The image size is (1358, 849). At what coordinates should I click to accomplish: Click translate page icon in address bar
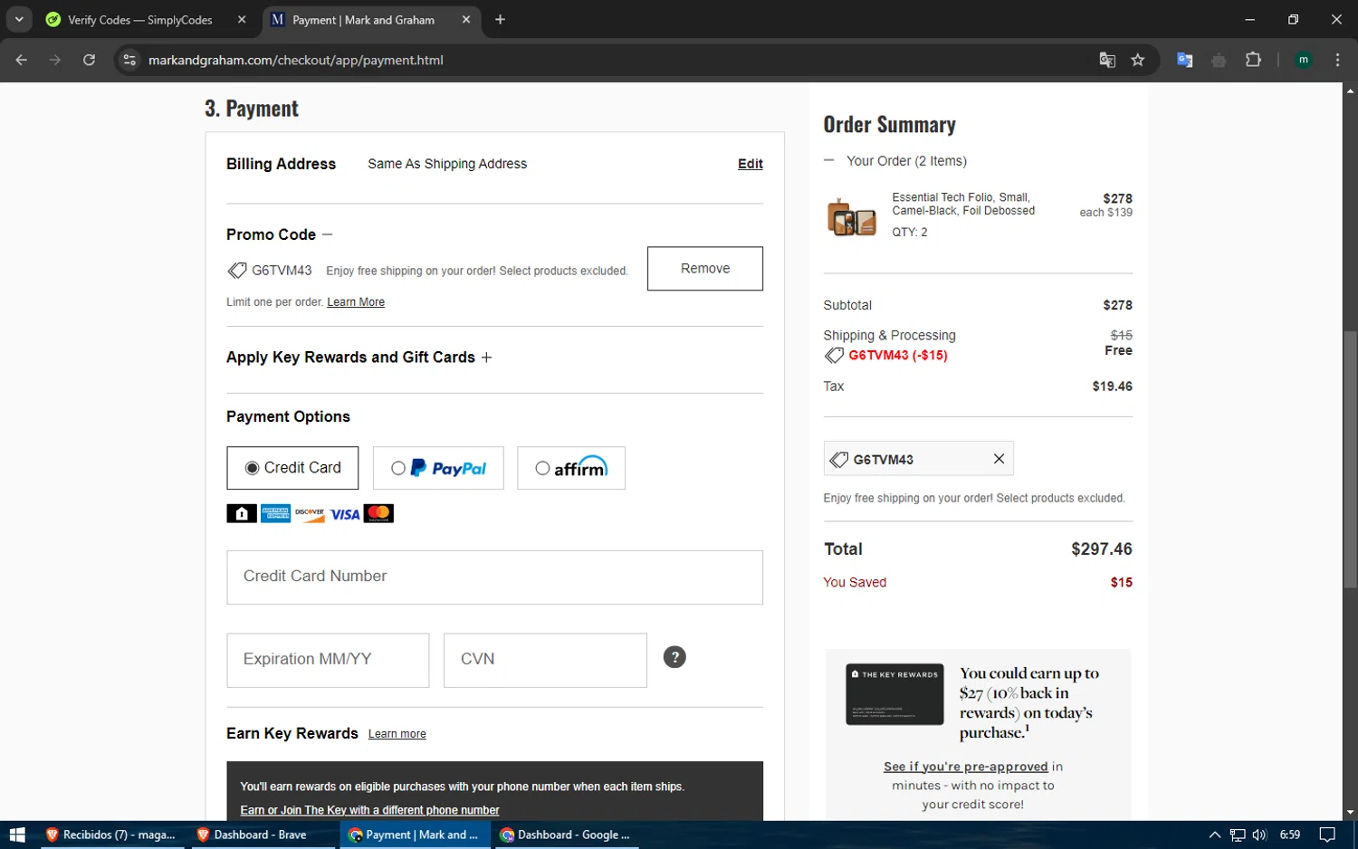point(1107,60)
